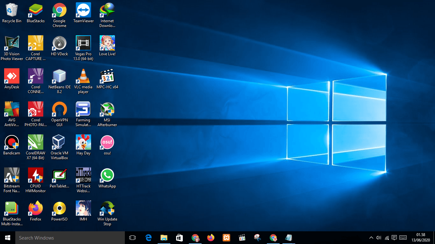Open the Action Center notifications

[394, 238]
